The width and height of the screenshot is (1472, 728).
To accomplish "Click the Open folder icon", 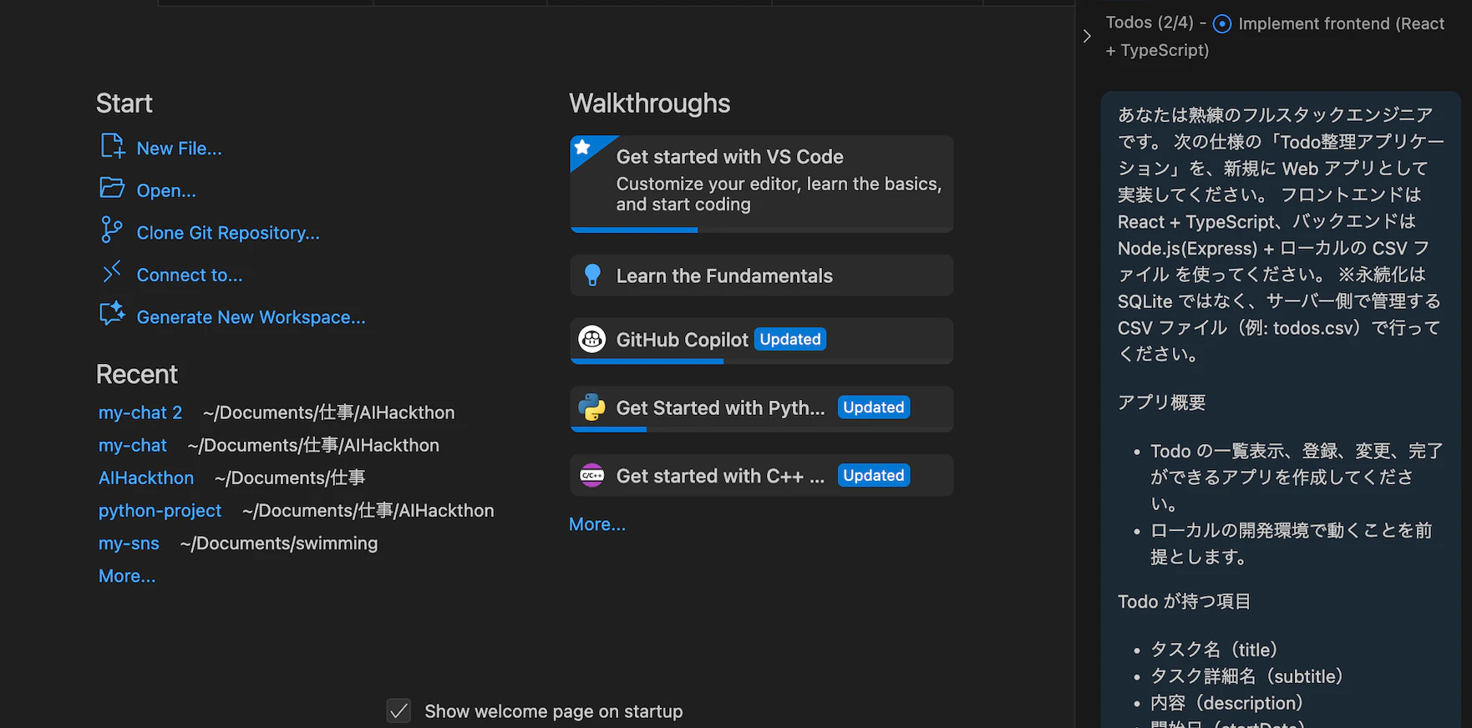I will 112,189.
